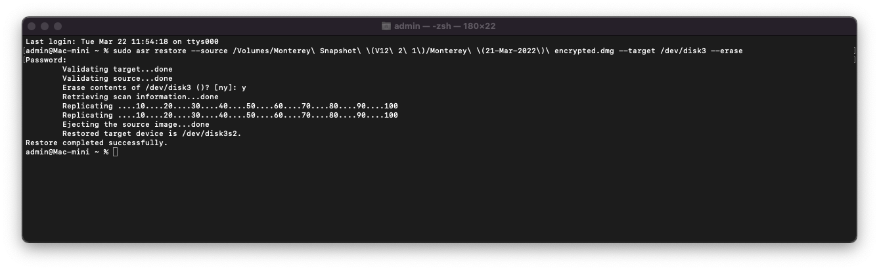The image size is (879, 270).
Task: Minimize the Terminal window with the middle title bar button
Action: pos(45,26)
